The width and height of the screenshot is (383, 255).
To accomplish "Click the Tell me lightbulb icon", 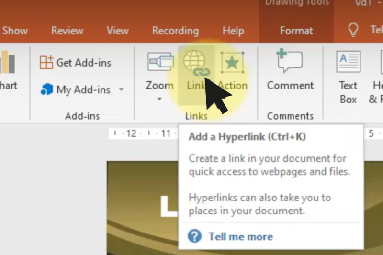I will 353,30.
